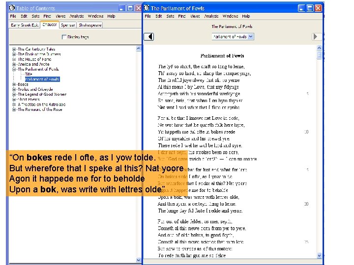Maximize The Parliament of Fowls window
This screenshot has width=354, height=265.
(x=310, y=8)
